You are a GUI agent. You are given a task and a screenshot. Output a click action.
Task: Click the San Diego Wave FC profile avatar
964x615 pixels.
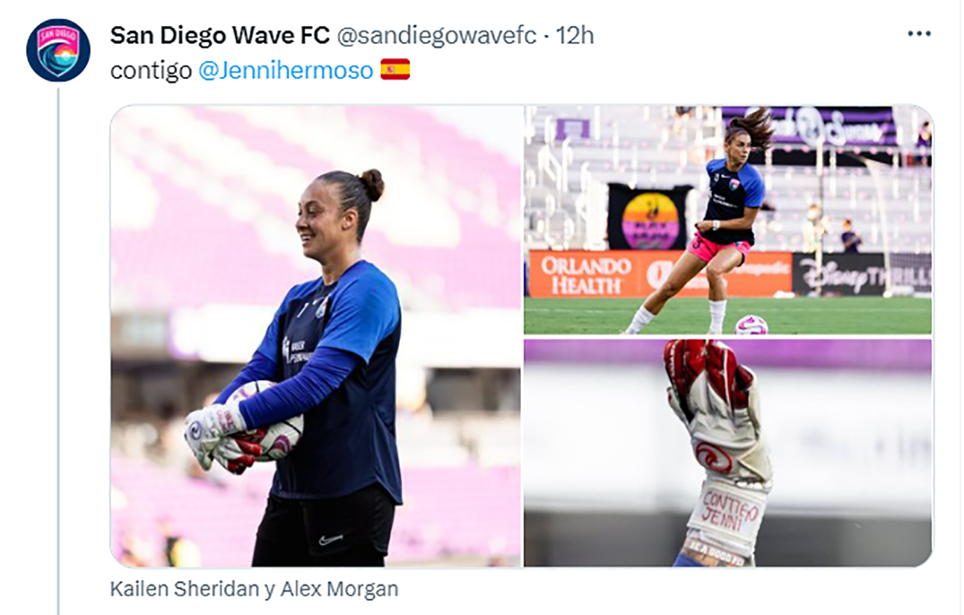(x=58, y=50)
